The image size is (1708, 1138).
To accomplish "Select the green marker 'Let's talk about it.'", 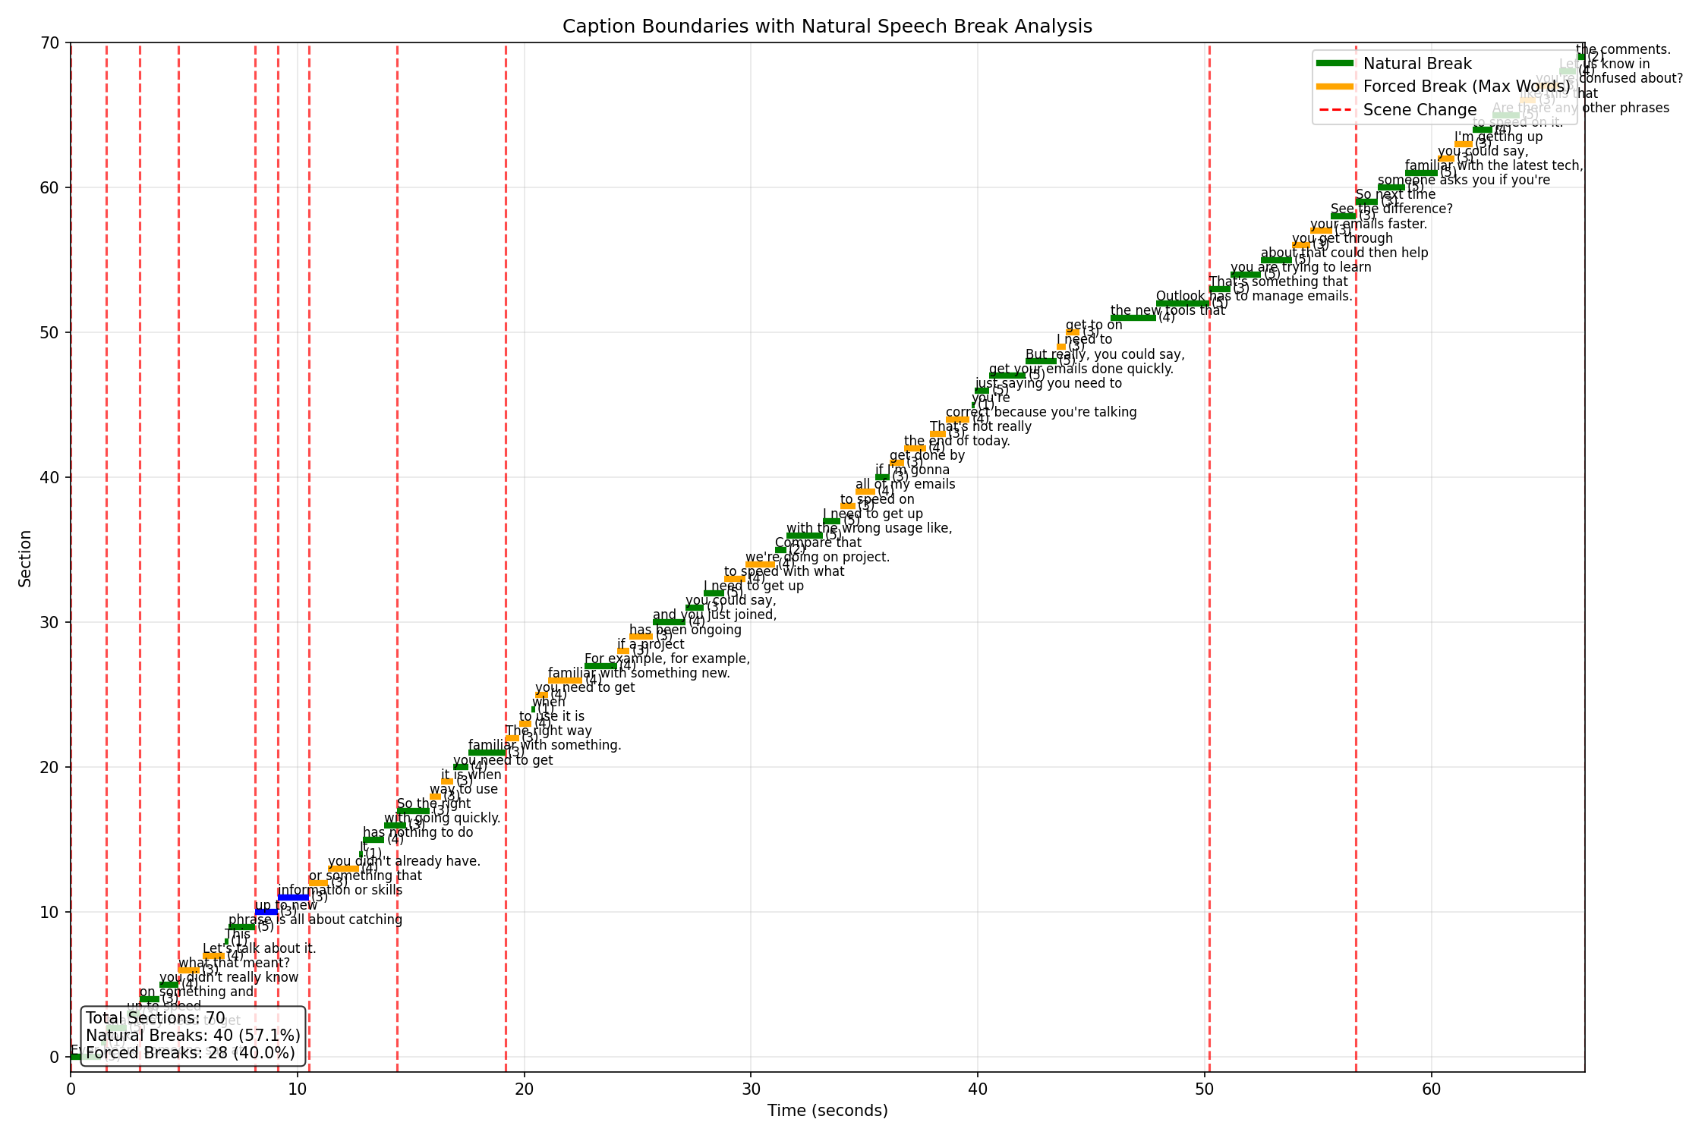I will [213, 956].
